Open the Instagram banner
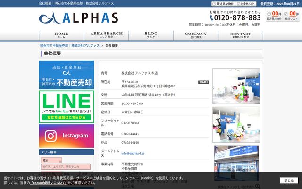 [x=67, y=136]
